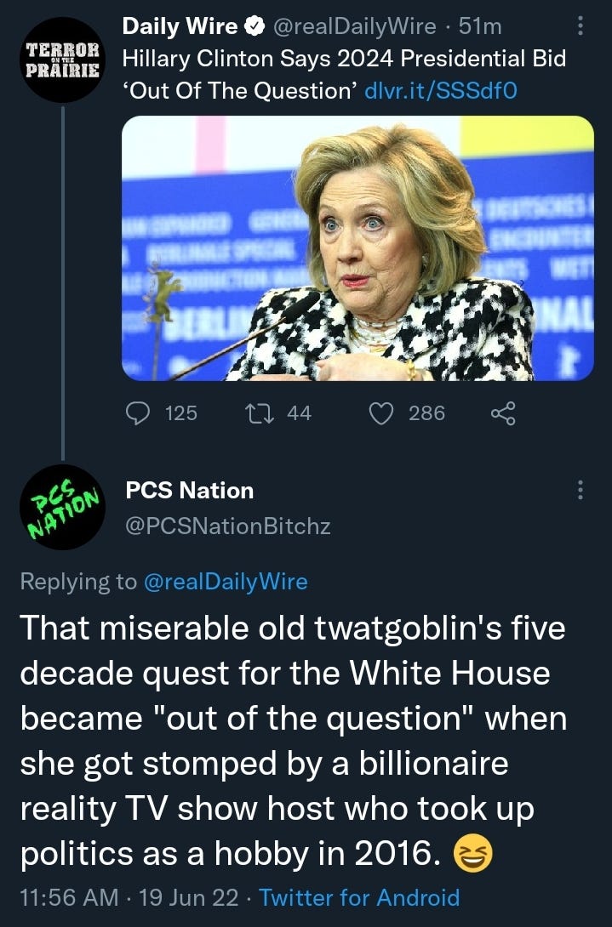The height and width of the screenshot is (927, 612).
Task: Open Twitter for Android source link
Action: click(x=359, y=897)
